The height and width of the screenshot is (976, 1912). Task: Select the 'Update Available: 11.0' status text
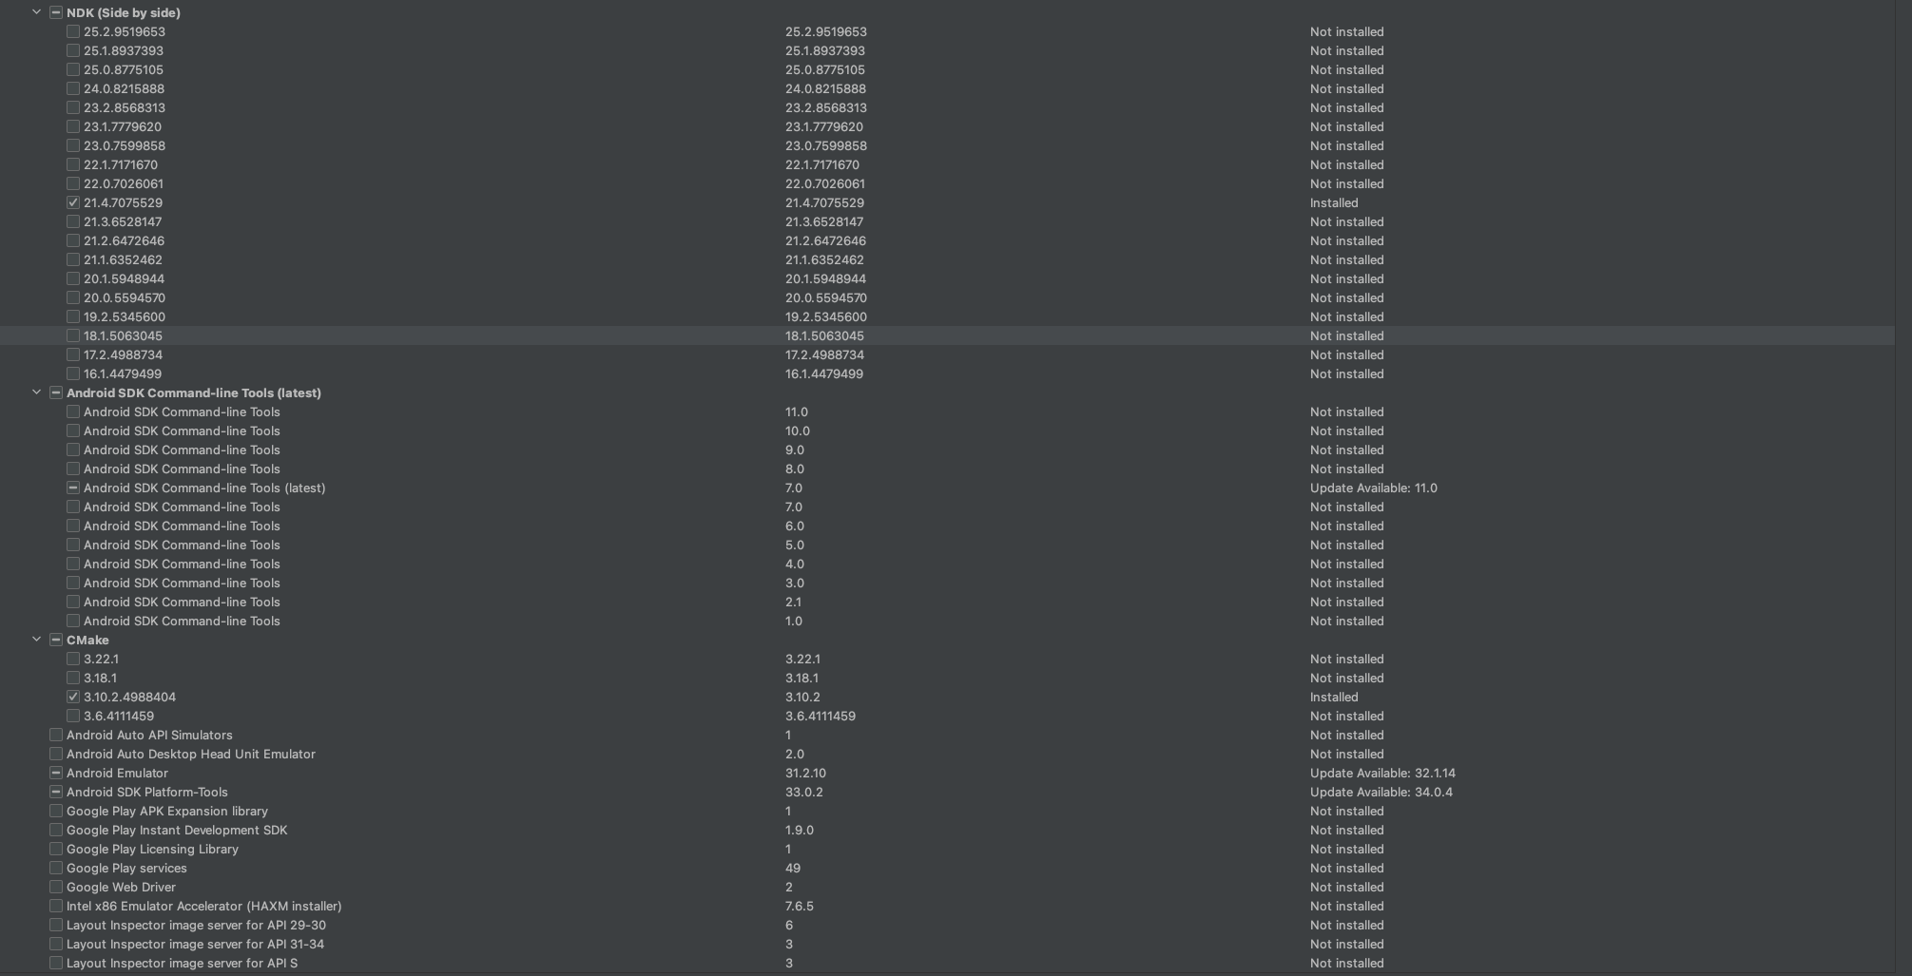(x=1373, y=488)
